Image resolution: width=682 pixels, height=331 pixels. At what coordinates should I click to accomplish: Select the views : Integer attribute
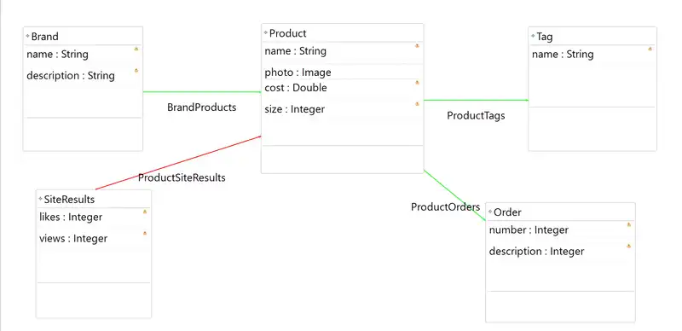click(73, 239)
